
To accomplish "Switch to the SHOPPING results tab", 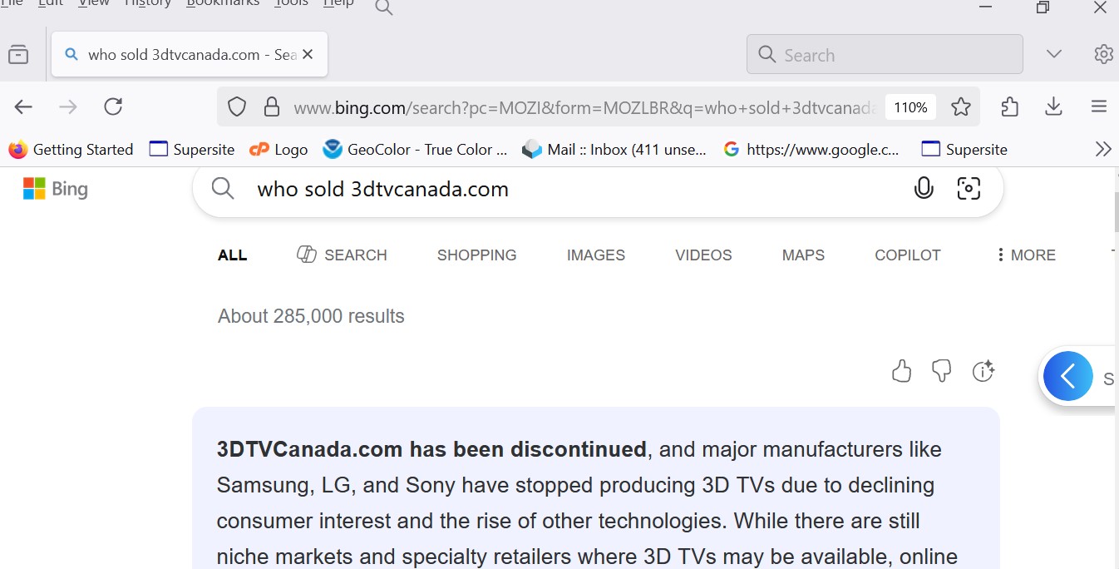I will [476, 255].
